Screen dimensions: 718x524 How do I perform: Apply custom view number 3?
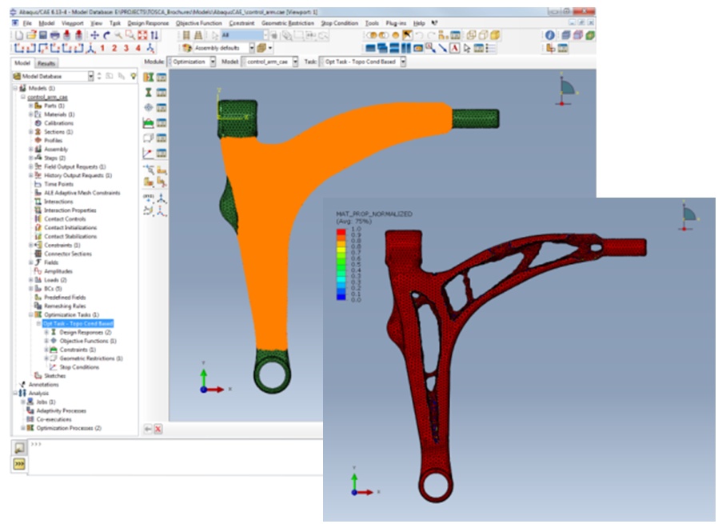pos(126,48)
